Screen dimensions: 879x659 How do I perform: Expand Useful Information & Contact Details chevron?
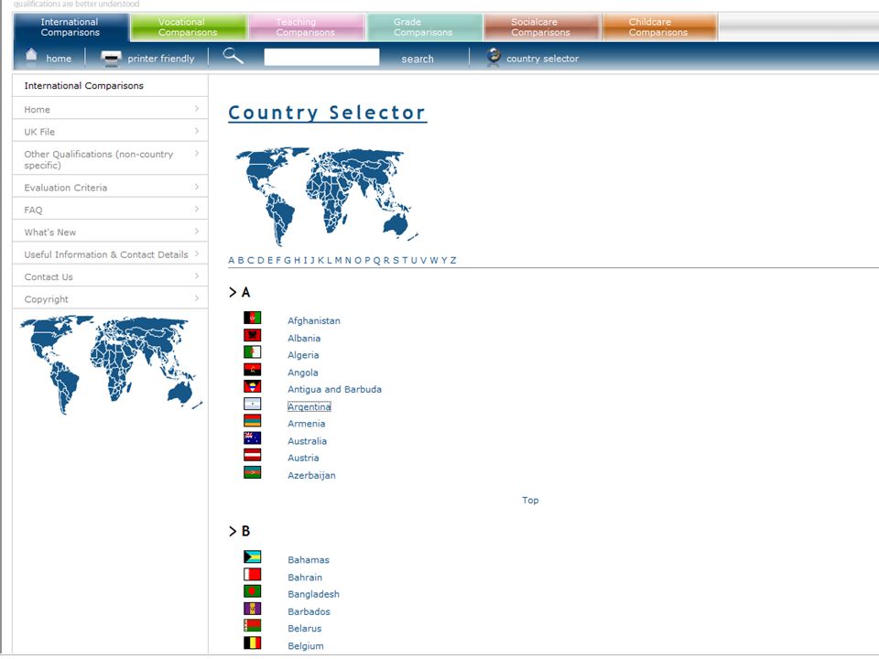(x=197, y=254)
